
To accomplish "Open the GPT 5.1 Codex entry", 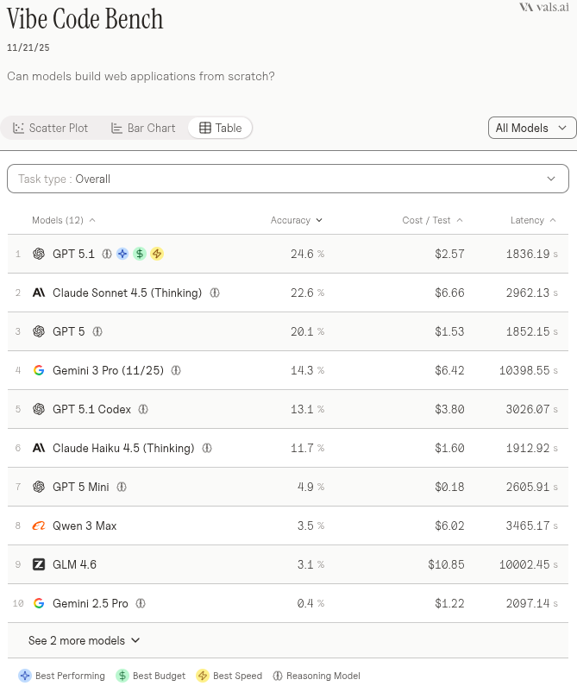I will 92,409.
